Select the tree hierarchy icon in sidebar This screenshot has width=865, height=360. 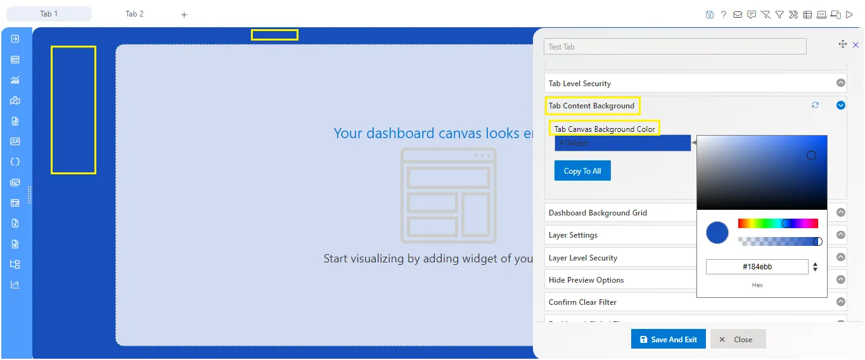click(x=15, y=264)
